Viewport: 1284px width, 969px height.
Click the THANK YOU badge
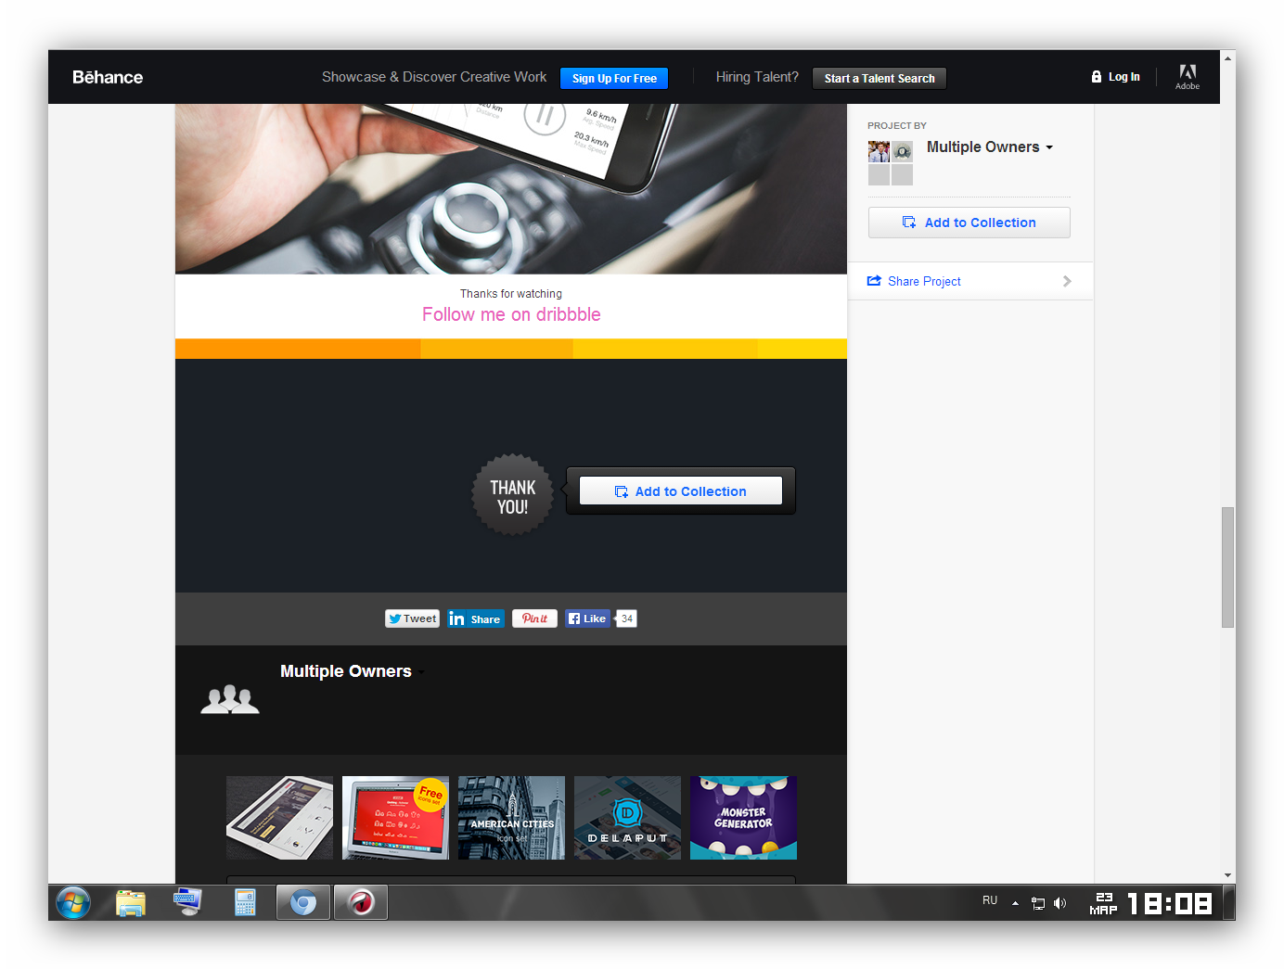tap(512, 495)
